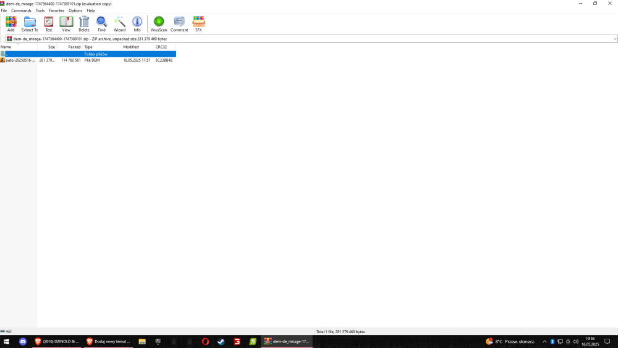Image resolution: width=618 pixels, height=348 pixels.
Task: Create an SFX self-extracting archive
Action: click(198, 23)
